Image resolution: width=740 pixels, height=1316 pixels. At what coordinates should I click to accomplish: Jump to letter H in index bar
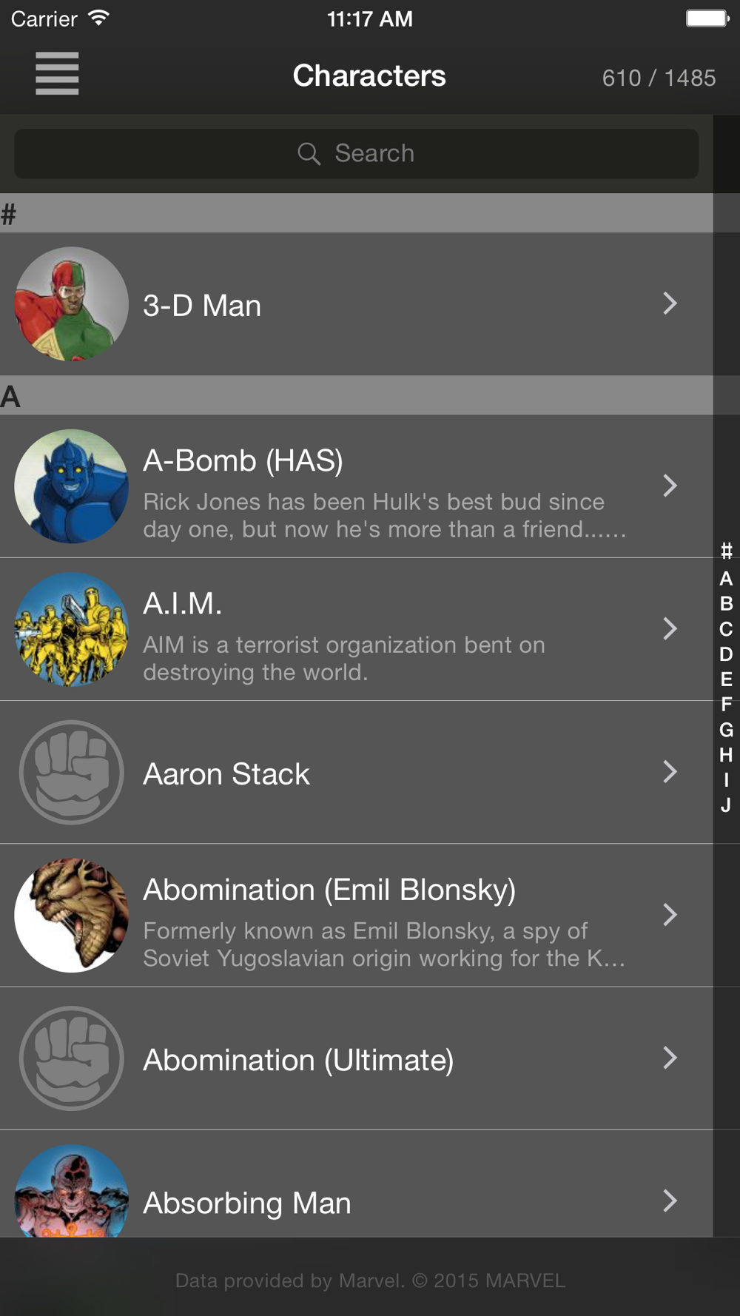[726, 755]
